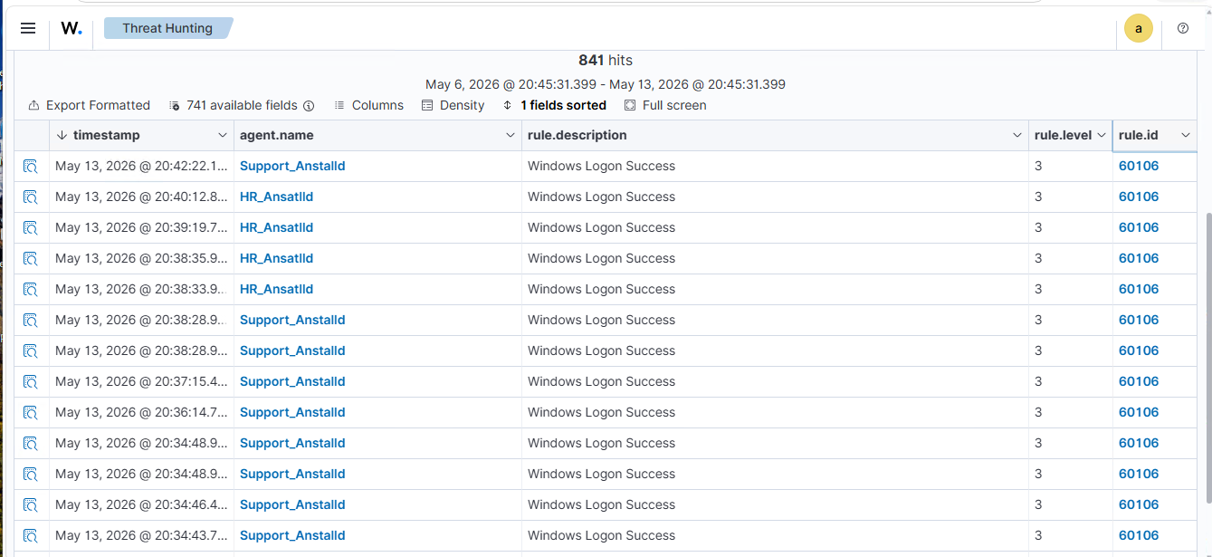Open the hamburger navigation menu
Viewport: 1212px width, 557px height.
(x=28, y=28)
